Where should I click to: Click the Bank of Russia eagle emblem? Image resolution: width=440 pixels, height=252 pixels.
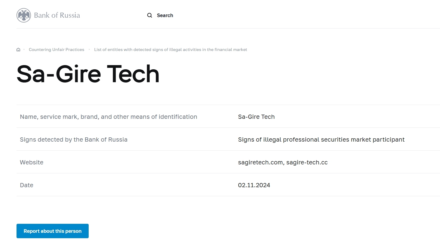click(24, 15)
